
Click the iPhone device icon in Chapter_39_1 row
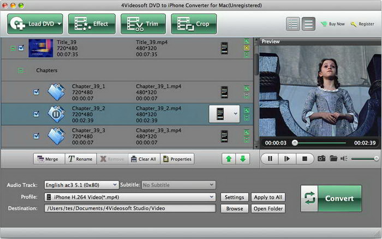[224, 92]
